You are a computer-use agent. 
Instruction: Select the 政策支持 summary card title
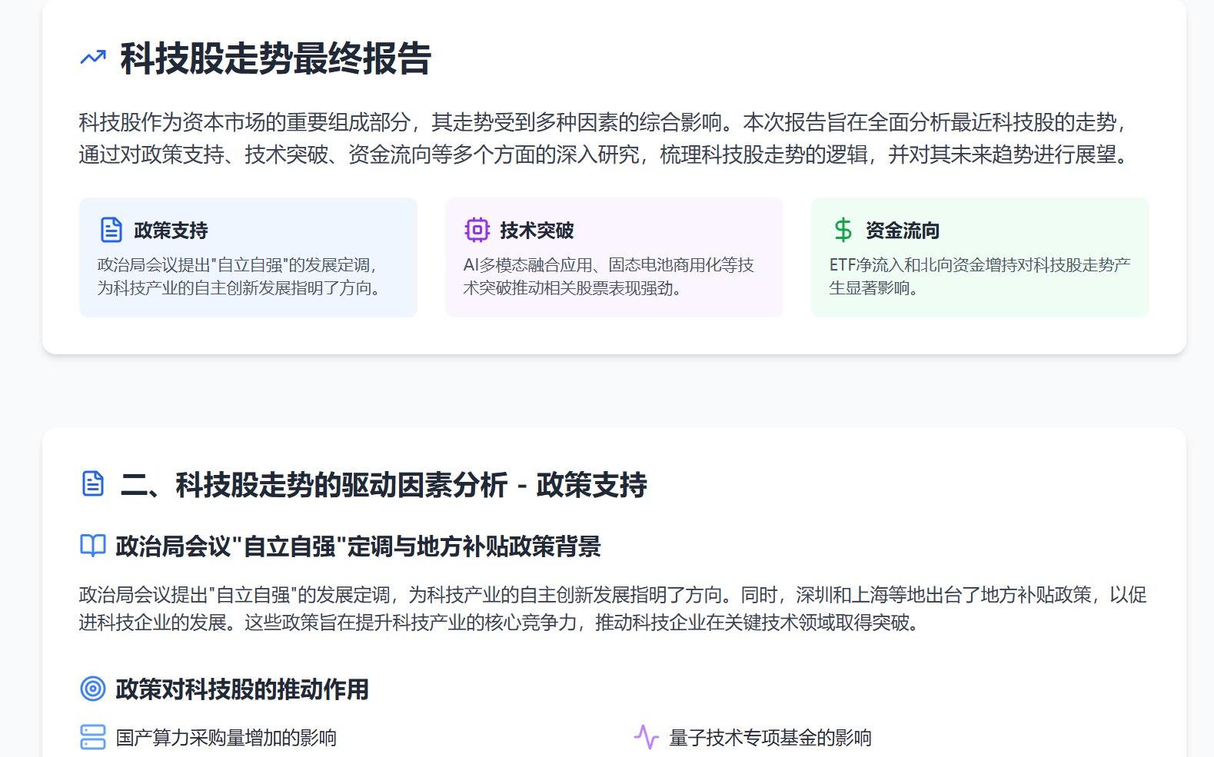[171, 231]
